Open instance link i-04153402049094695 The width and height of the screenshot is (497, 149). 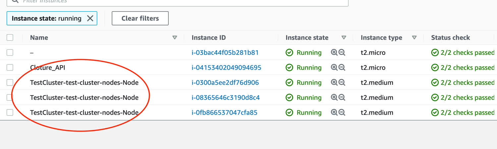point(226,67)
